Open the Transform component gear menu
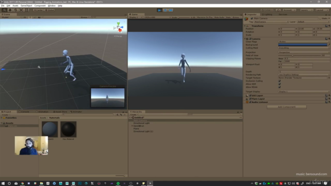This screenshot has height=186, width=331. tap(329, 26)
